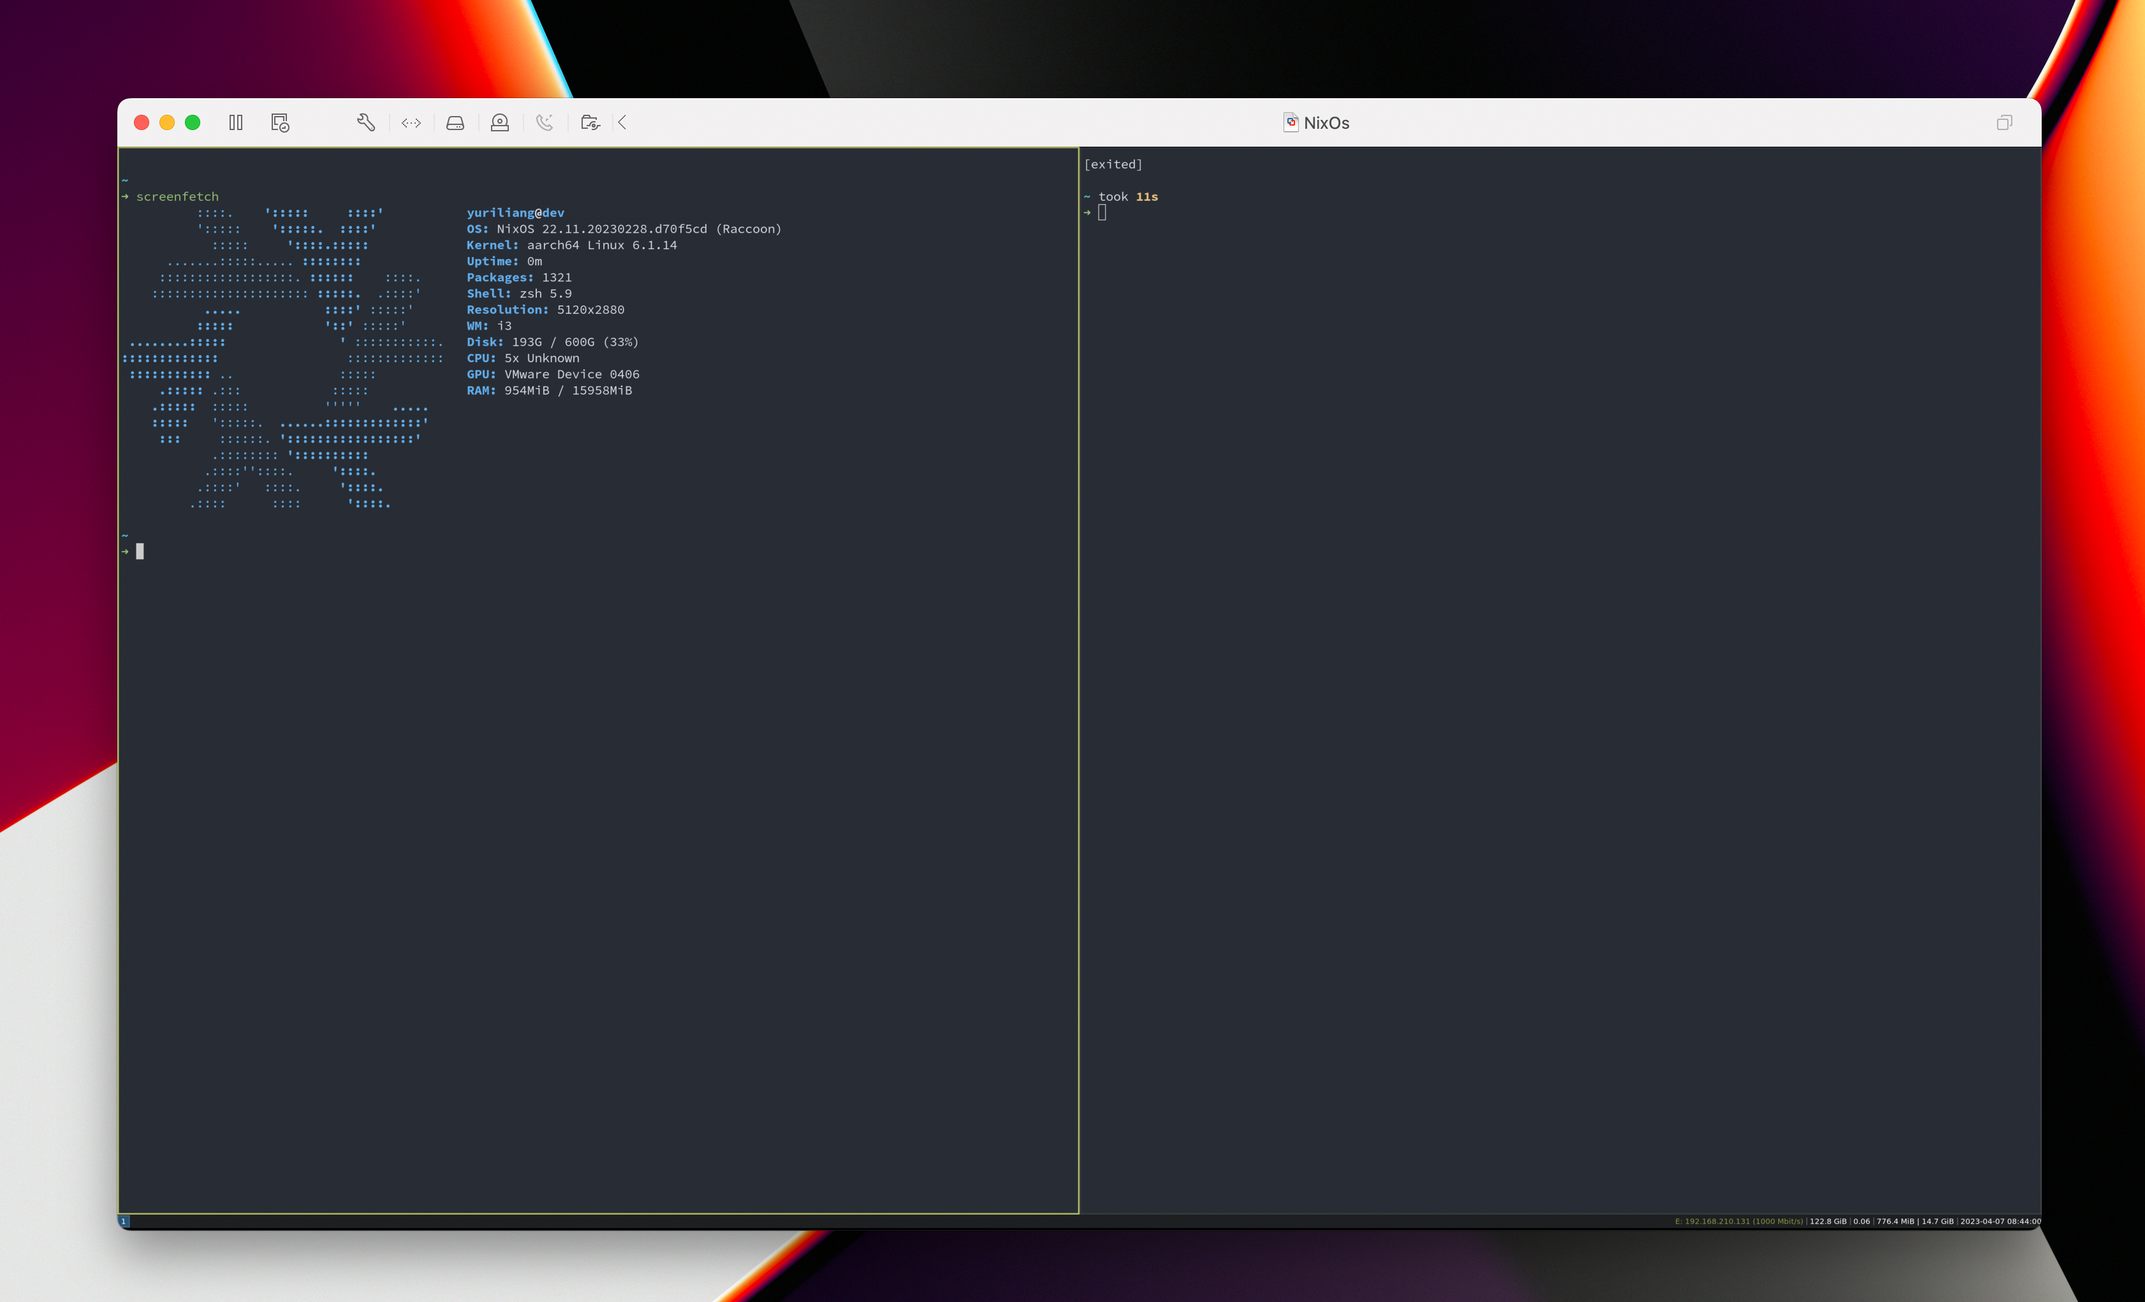Click the yuriliang@dev hostname text

coord(515,212)
